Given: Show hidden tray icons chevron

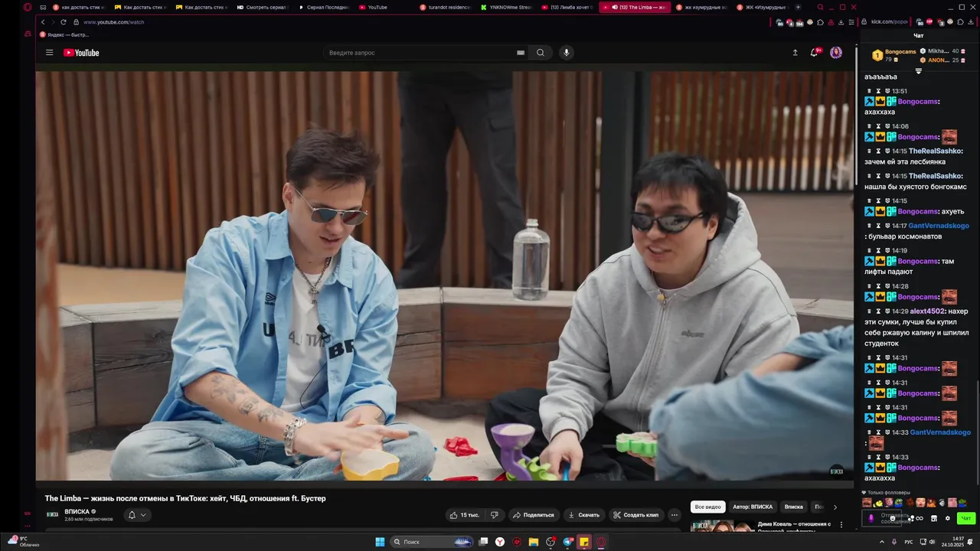Looking at the screenshot, I should coord(881,542).
